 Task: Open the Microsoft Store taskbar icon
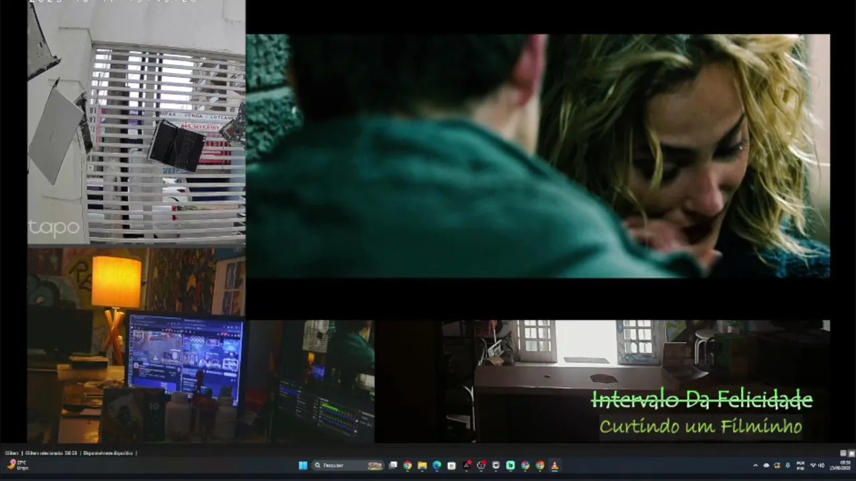(451, 466)
